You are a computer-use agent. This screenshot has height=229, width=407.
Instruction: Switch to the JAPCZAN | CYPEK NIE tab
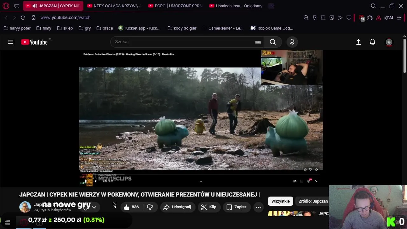pos(53,6)
